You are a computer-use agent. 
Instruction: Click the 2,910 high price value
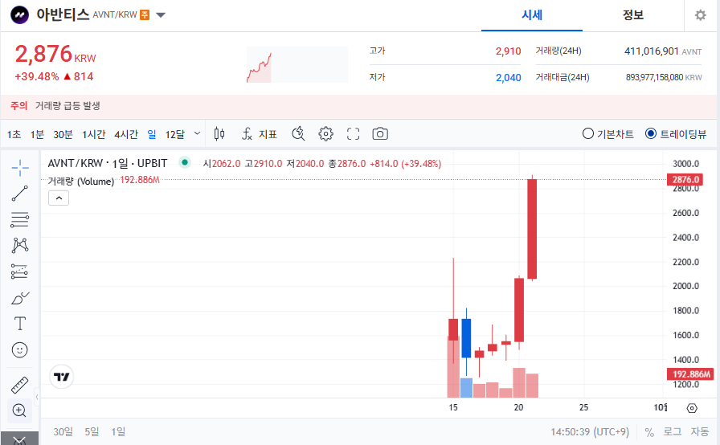click(508, 51)
